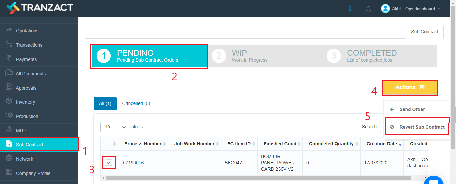456x184 pixels.
Task: Open the notifications bell
Action: [369, 9]
